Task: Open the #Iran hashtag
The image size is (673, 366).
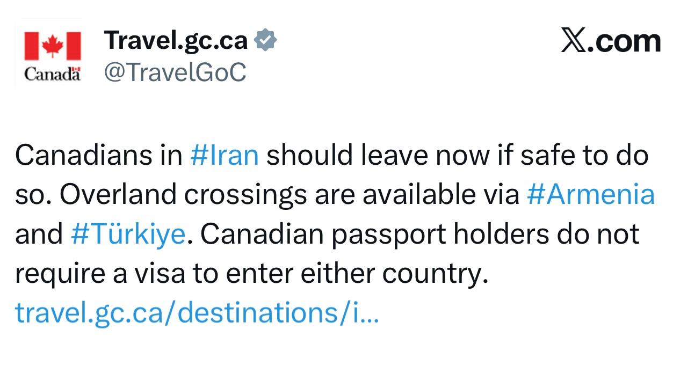Action: (x=225, y=156)
